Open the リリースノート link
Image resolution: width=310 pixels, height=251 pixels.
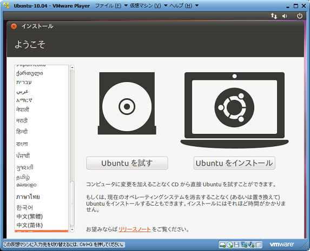click(134, 229)
